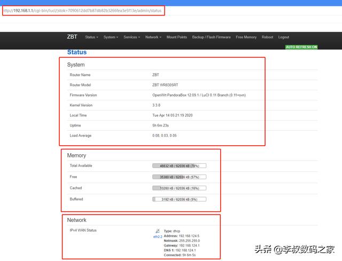Click the Cached memory progress bar
Viewport: 342px width, 261px height.
(x=180, y=188)
